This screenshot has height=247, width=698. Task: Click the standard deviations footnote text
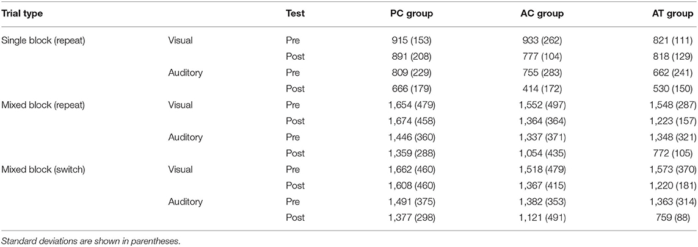[x=83, y=239]
